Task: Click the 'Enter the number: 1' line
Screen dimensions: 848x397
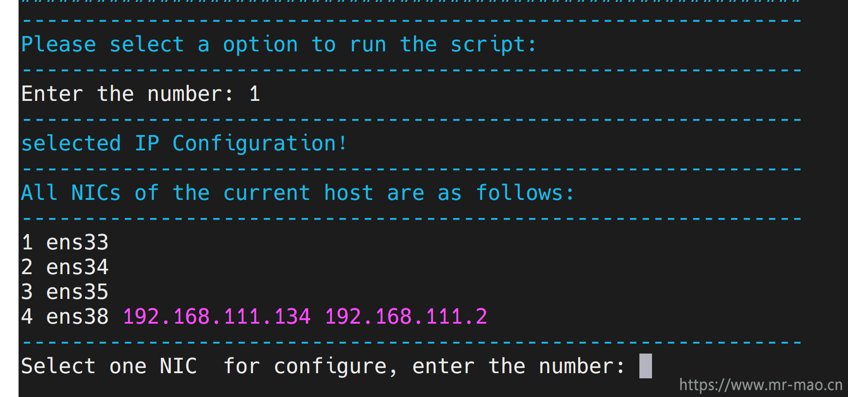Action: click(140, 94)
